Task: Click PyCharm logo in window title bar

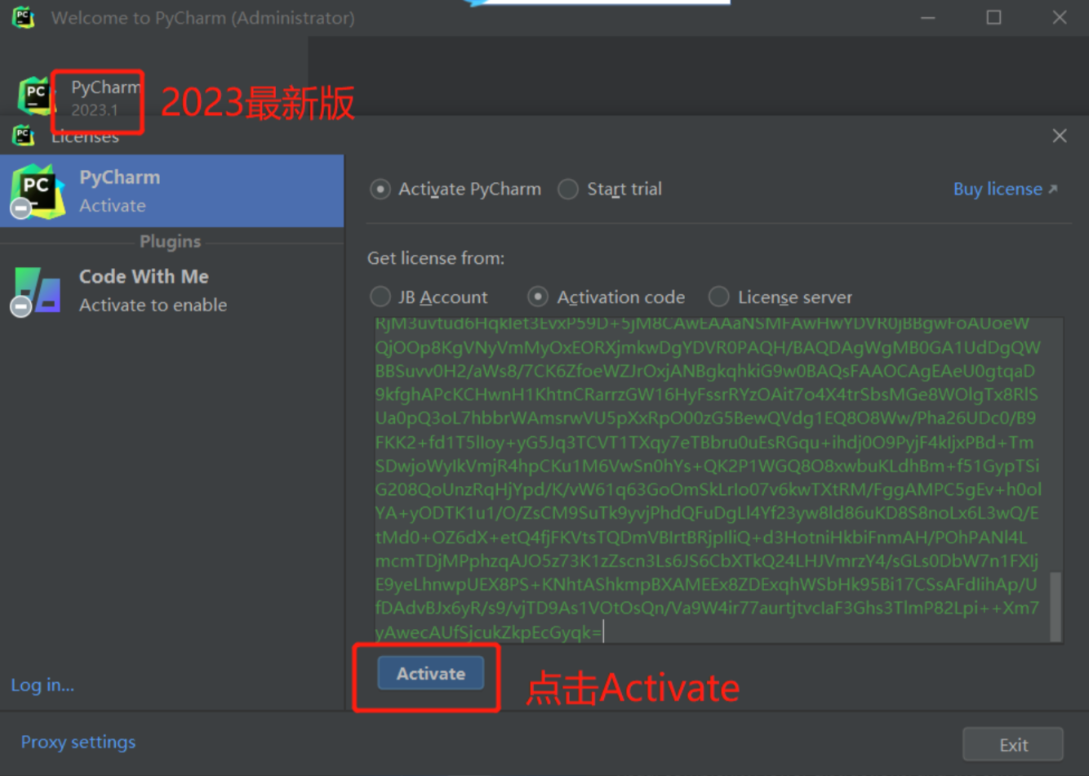Action: click(23, 17)
